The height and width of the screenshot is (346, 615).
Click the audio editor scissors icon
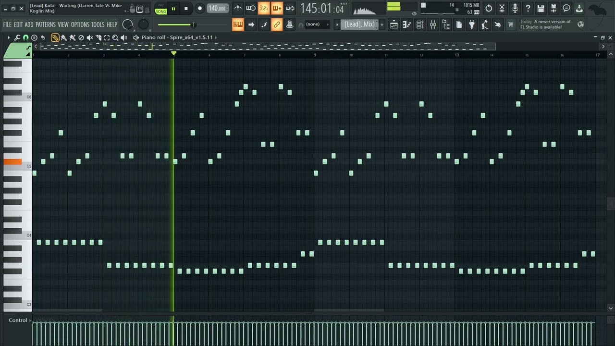click(x=502, y=8)
